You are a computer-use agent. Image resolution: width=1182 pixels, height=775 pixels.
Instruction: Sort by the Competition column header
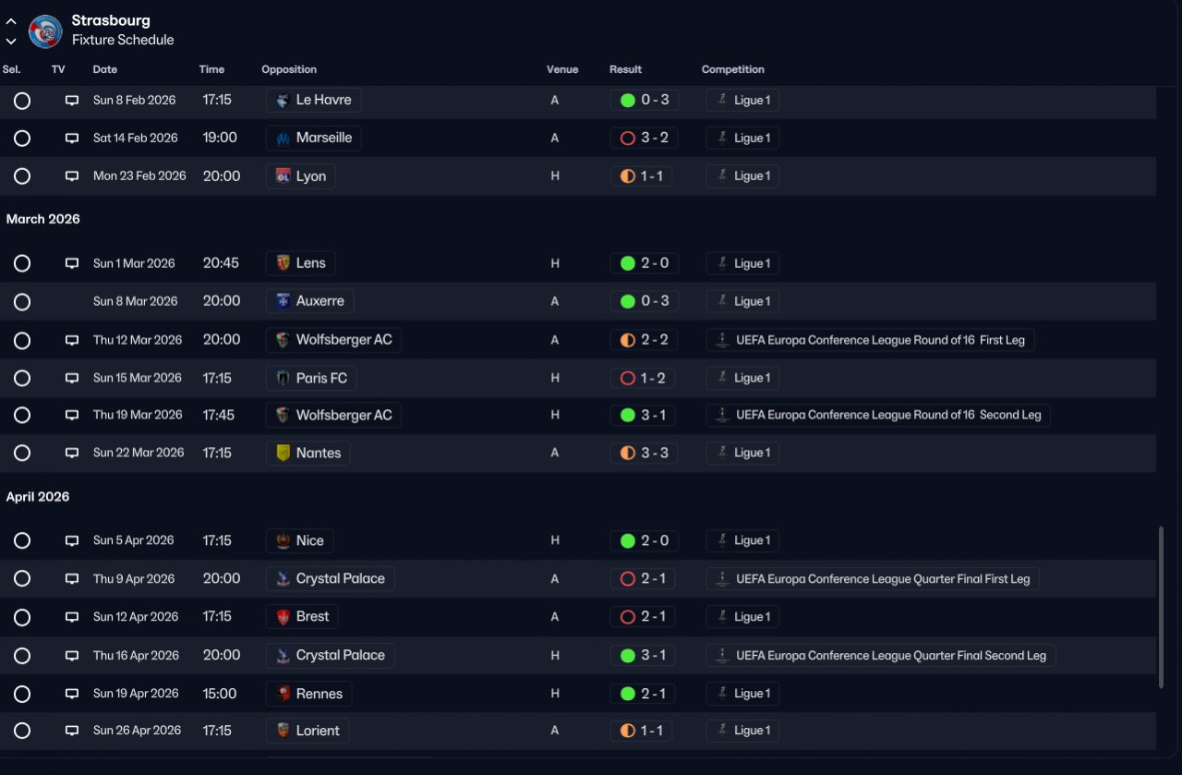pos(733,69)
